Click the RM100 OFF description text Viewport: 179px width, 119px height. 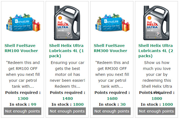(23, 74)
